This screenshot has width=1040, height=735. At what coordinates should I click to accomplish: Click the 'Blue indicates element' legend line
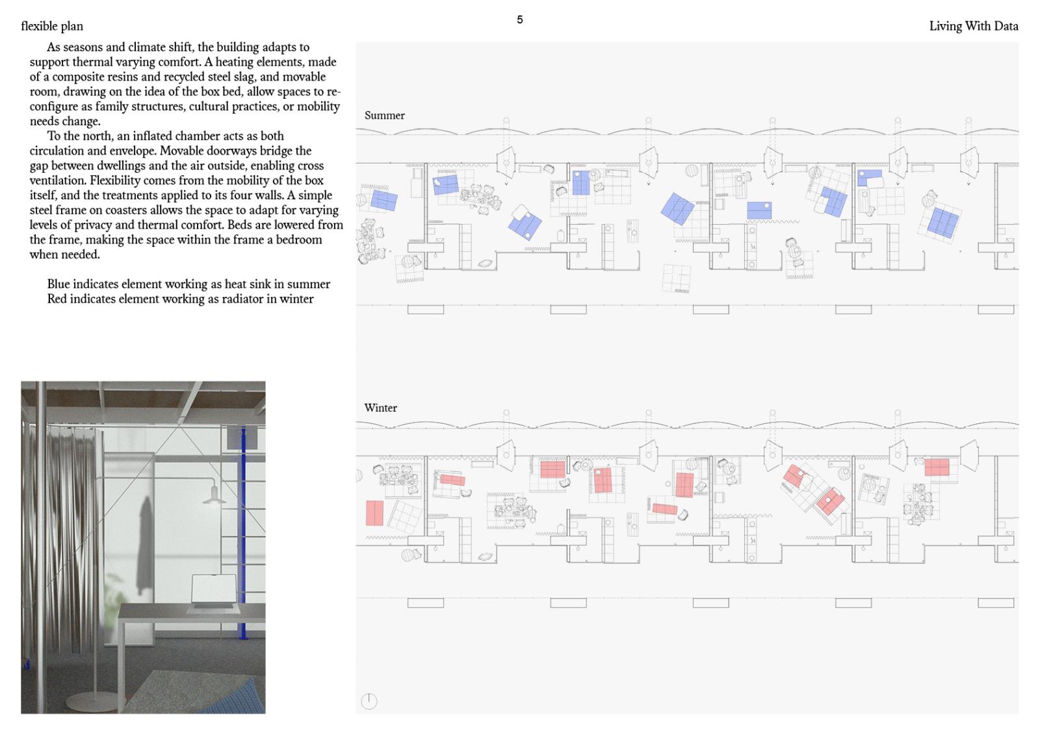(x=188, y=284)
